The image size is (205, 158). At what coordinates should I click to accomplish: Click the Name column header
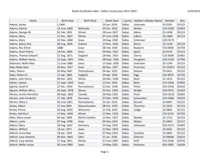[x=33, y=20]
